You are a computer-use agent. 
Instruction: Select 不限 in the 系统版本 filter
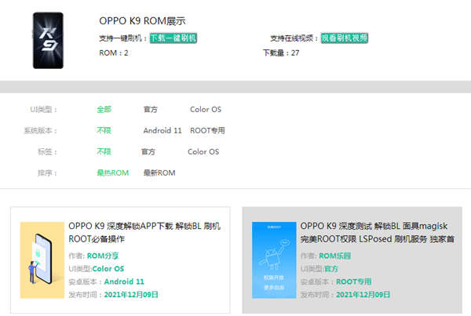click(104, 131)
